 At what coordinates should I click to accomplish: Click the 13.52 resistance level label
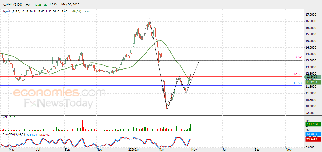tap(297, 57)
